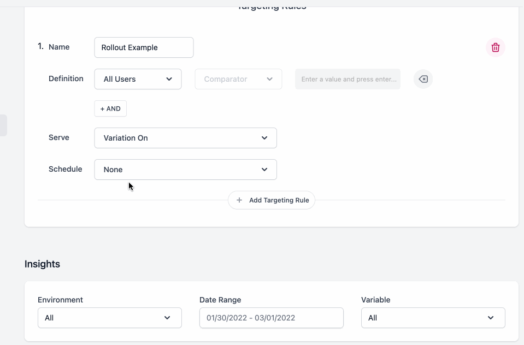
Task: Click the plus icon on Add Targeting Rule
Action: tap(239, 200)
